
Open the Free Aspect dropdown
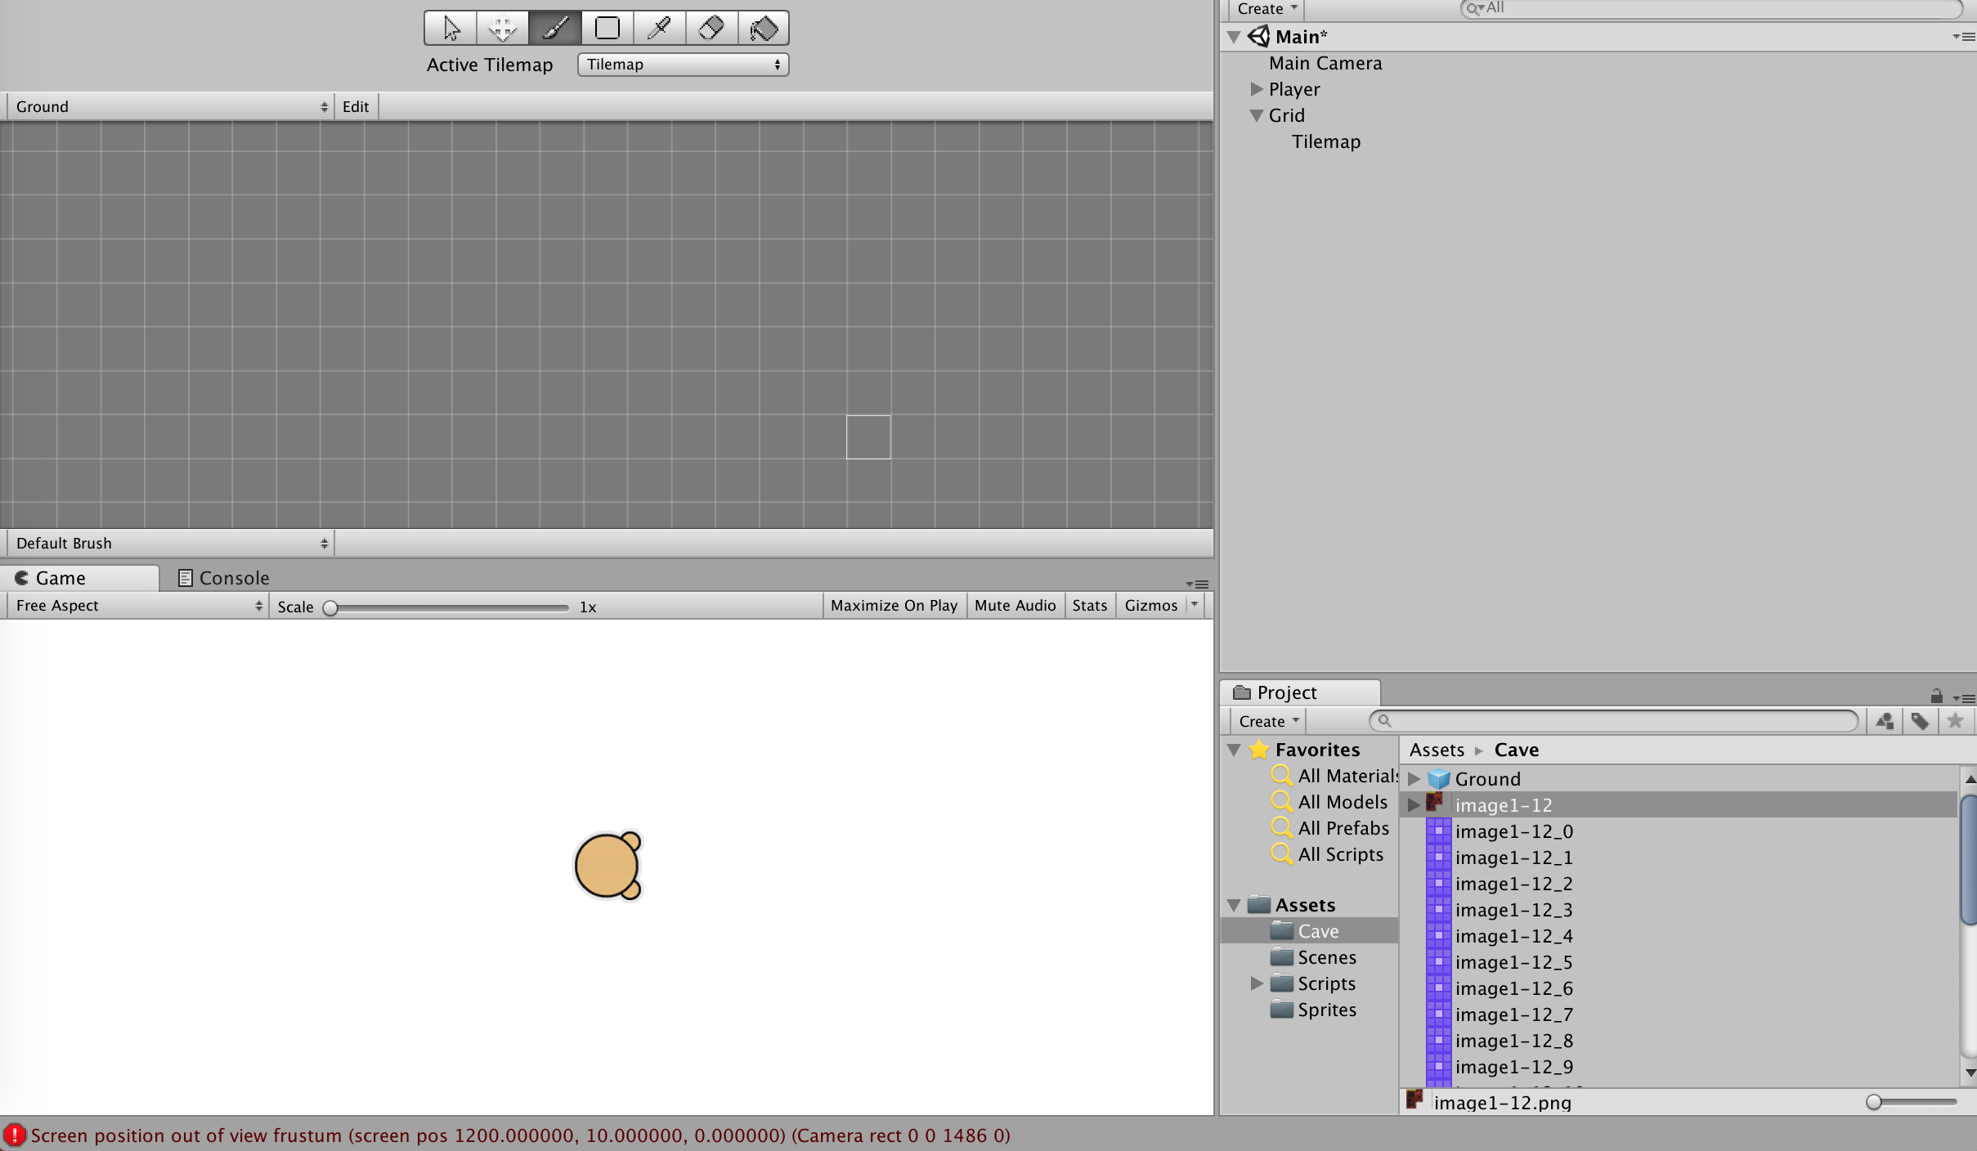(x=137, y=605)
